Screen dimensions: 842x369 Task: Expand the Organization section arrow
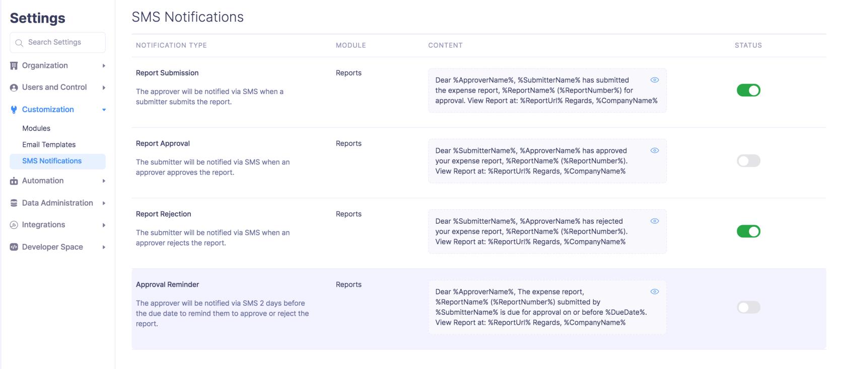pyautogui.click(x=104, y=66)
